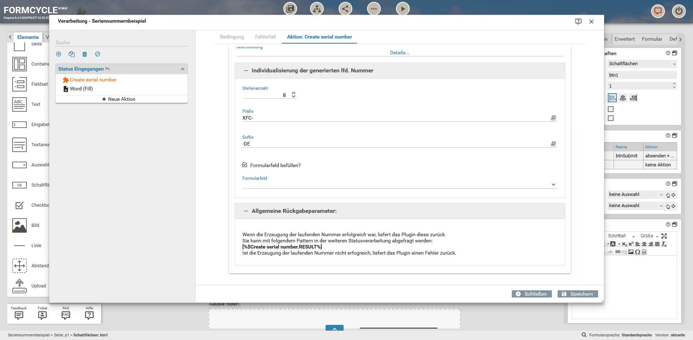Click the save form icon in top toolbar
This screenshot has width=693, height=340.
click(290, 9)
